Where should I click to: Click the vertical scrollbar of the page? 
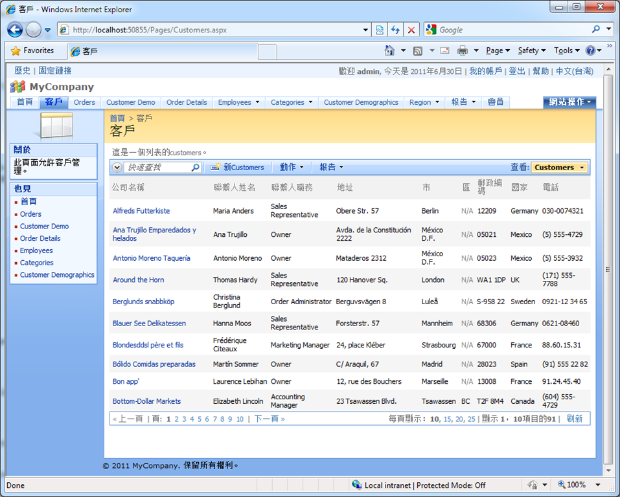click(608, 270)
